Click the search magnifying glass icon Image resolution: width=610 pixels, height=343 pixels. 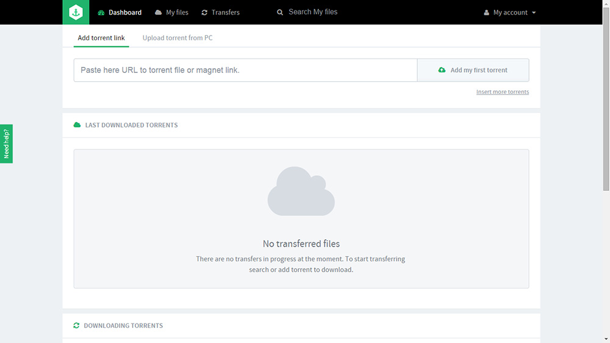[280, 12]
